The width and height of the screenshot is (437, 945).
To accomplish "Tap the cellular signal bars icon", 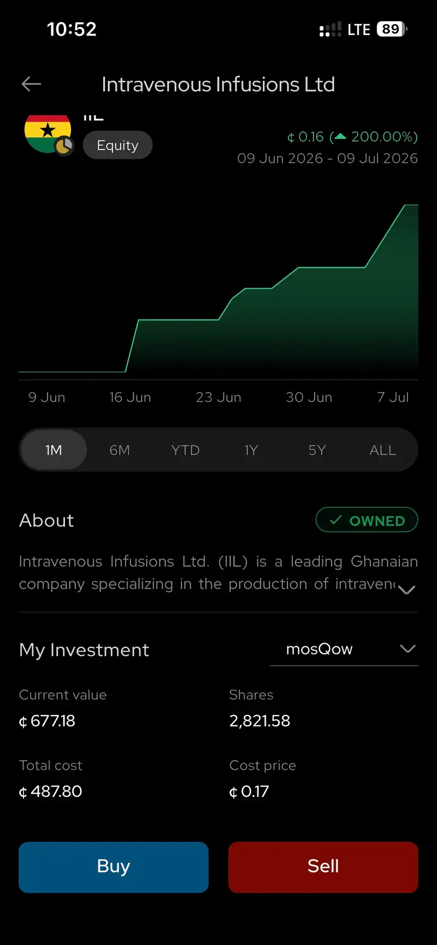I will 330,29.
